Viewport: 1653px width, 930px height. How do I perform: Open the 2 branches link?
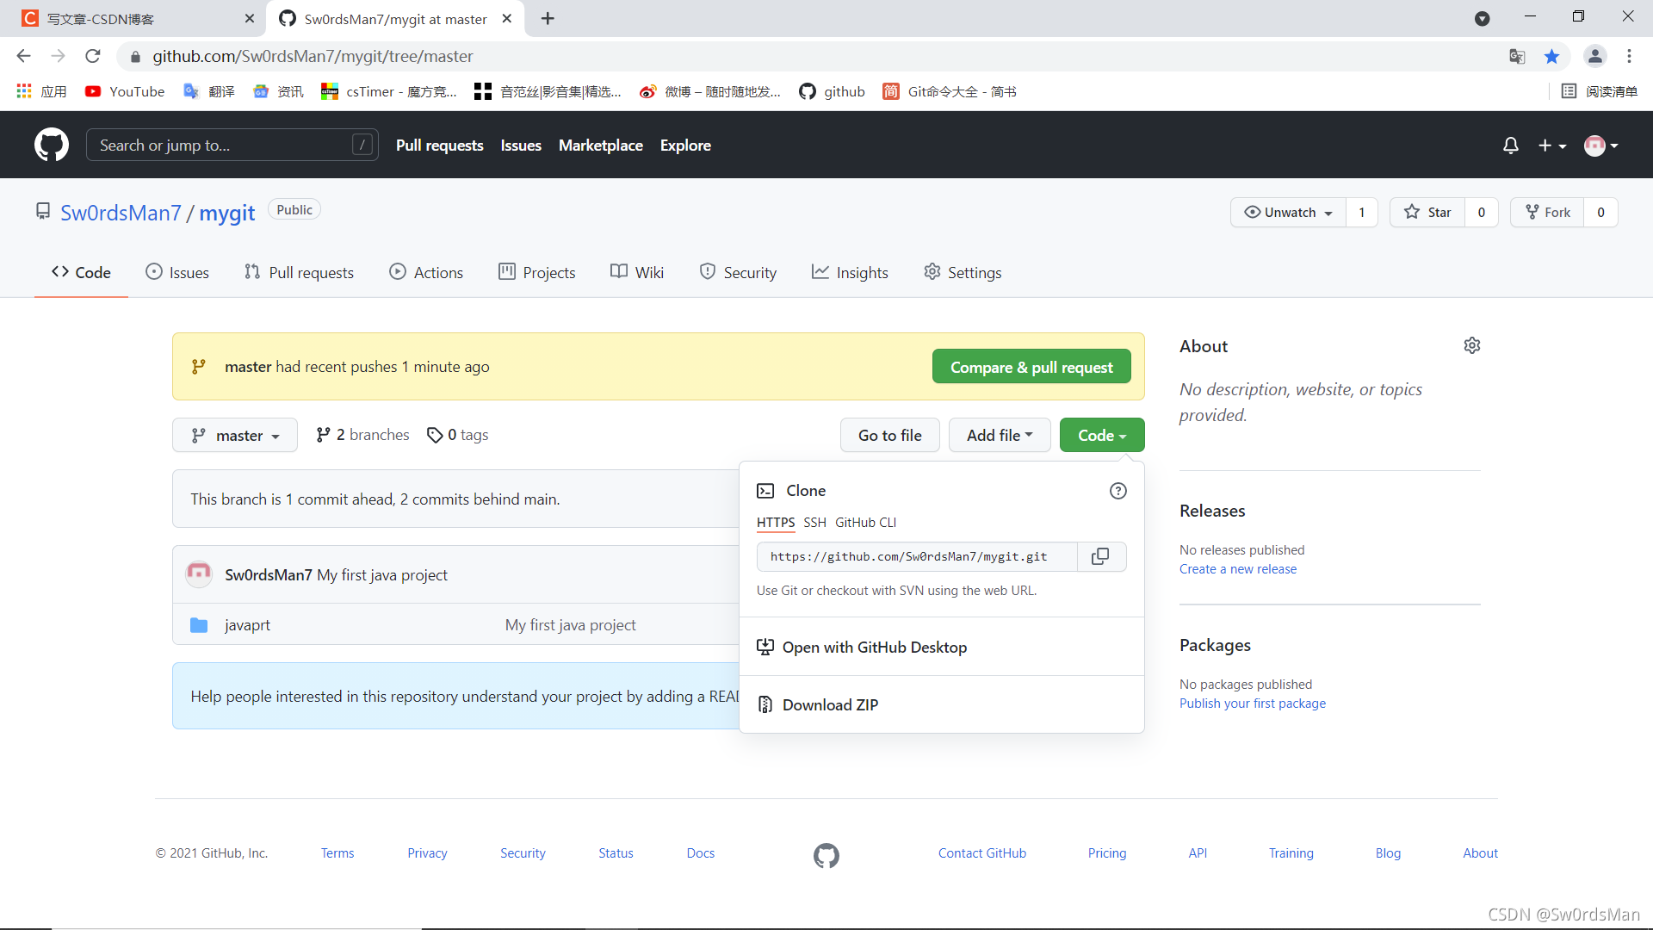[362, 435]
